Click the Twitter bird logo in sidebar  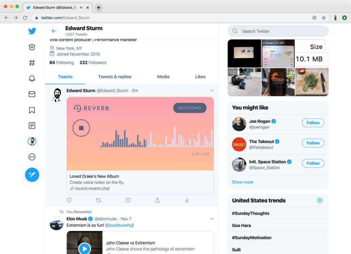click(32, 31)
